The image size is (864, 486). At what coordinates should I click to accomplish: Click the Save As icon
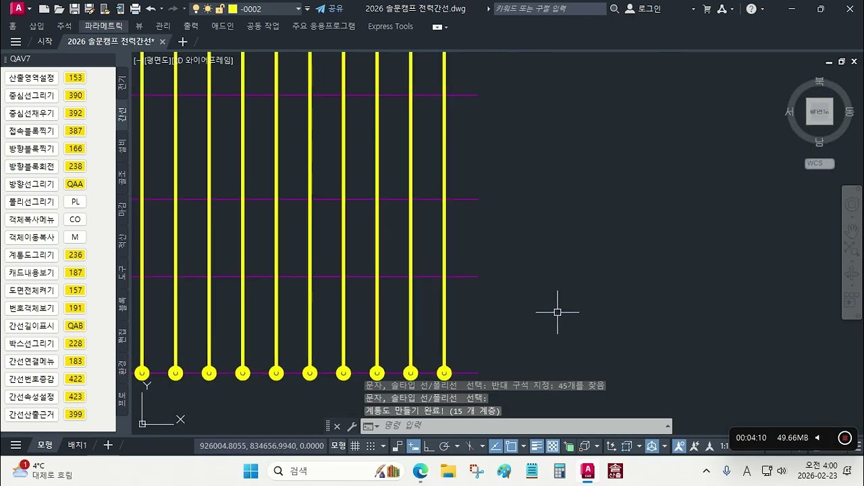88,9
